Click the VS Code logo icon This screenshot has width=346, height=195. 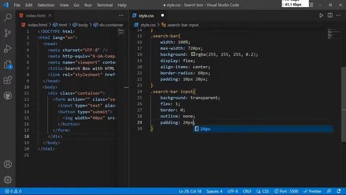[5, 5]
